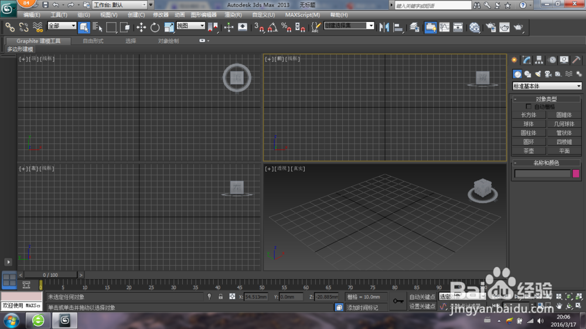Open the Layer Manager icon

point(414,28)
